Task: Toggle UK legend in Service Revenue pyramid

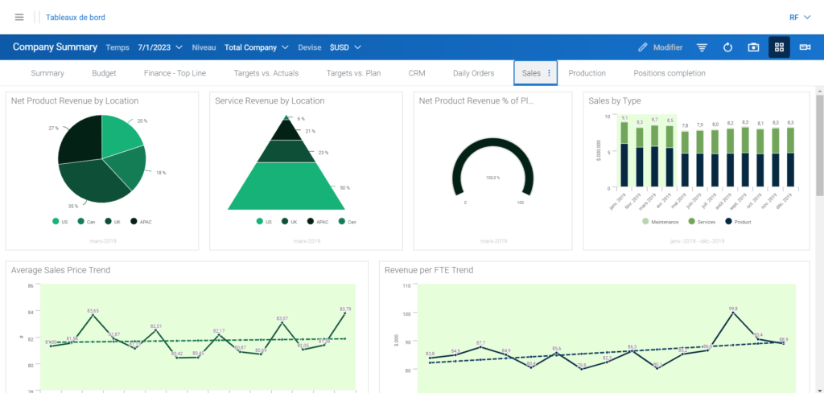Action: click(x=290, y=222)
